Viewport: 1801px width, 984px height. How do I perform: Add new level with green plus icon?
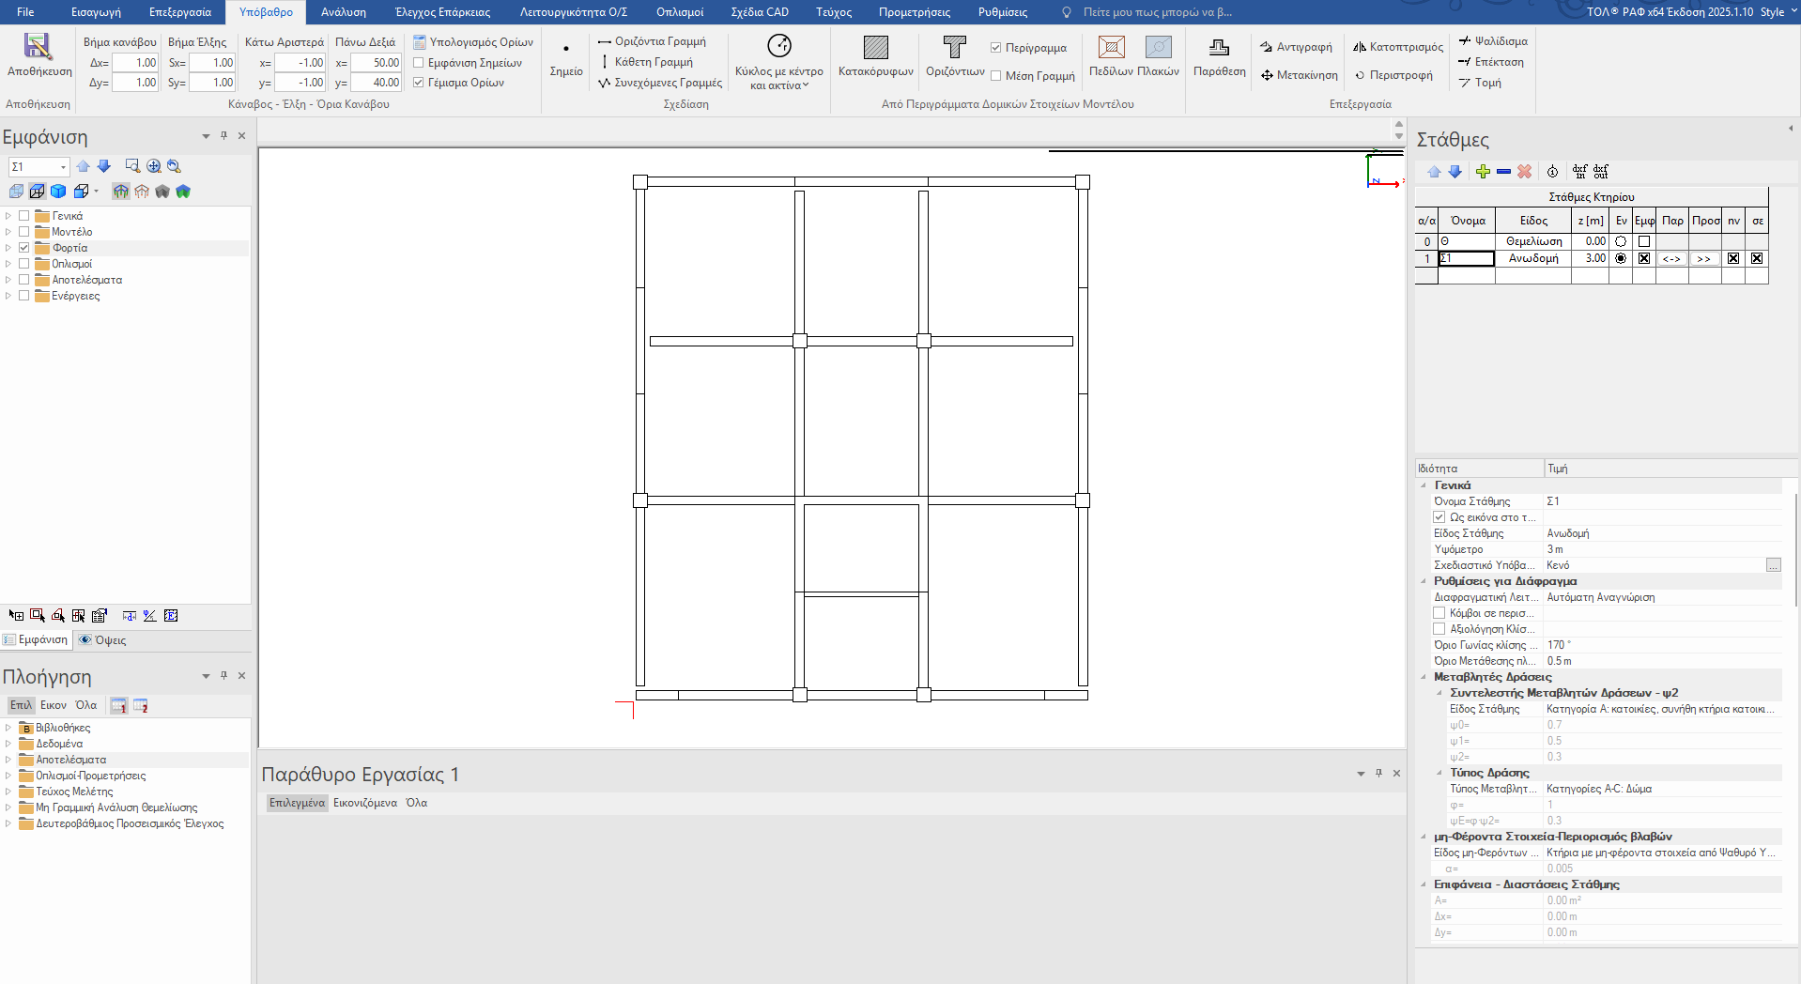tap(1483, 172)
